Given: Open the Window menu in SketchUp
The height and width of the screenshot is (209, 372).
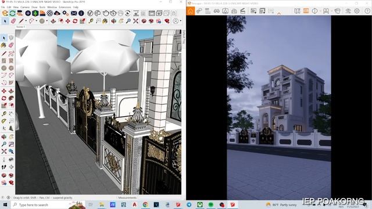Looking at the screenshot, I should pos(52,8).
